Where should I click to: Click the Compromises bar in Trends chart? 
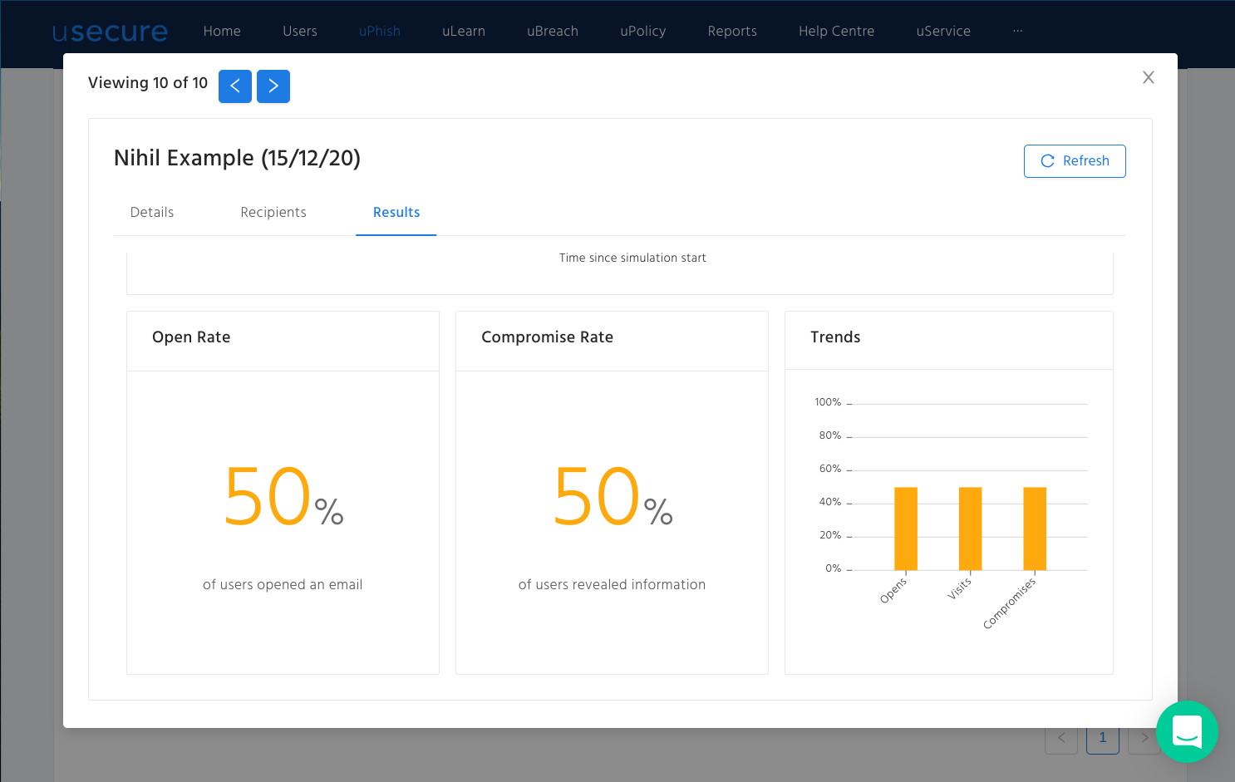[x=1035, y=529]
